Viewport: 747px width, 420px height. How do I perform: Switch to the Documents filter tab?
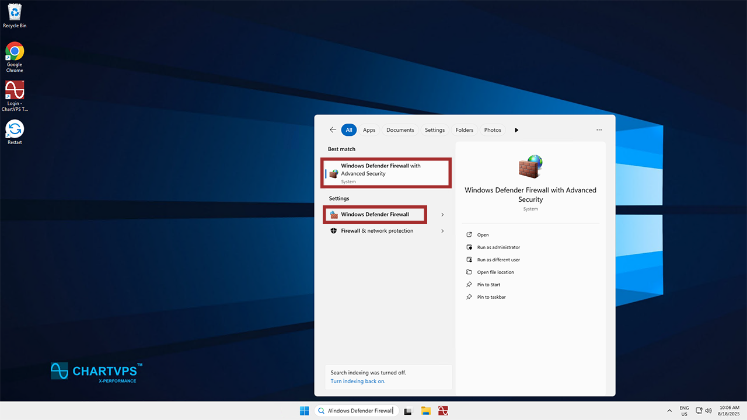(x=400, y=130)
